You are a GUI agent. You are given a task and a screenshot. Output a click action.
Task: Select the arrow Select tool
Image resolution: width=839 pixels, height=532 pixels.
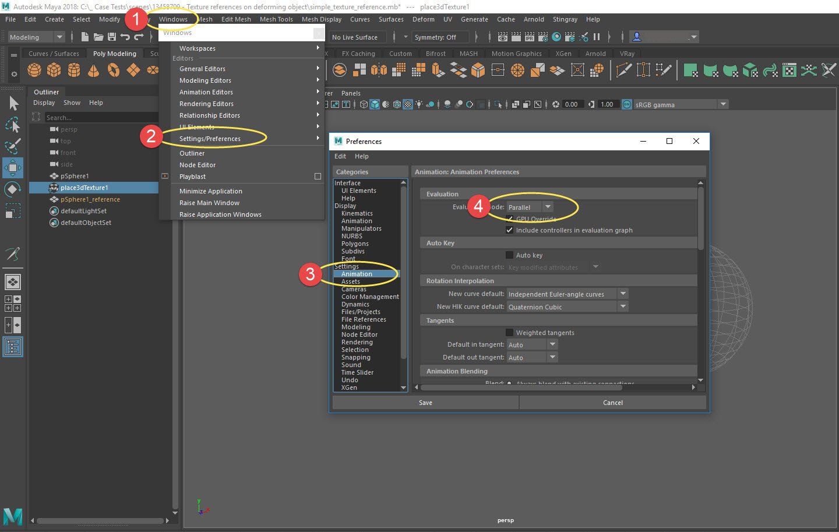point(13,104)
